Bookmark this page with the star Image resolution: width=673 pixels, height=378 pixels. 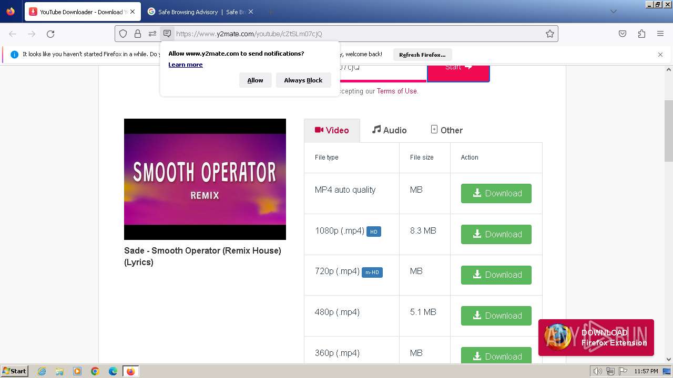tap(550, 34)
